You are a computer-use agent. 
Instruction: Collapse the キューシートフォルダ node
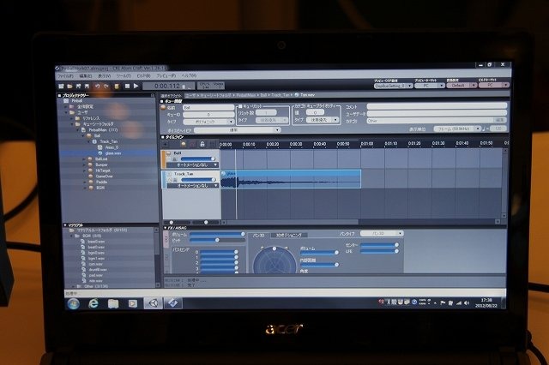[72, 124]
